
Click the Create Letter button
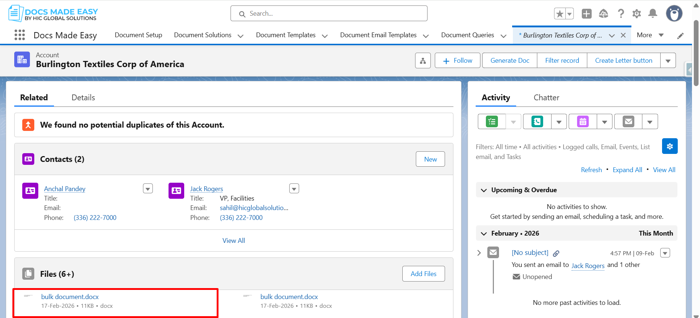623,61
